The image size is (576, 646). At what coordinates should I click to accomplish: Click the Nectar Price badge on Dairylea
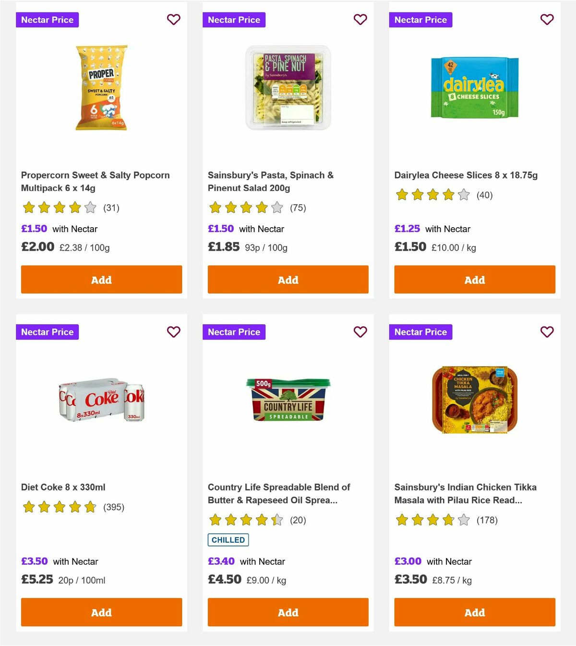coord(420,20)
